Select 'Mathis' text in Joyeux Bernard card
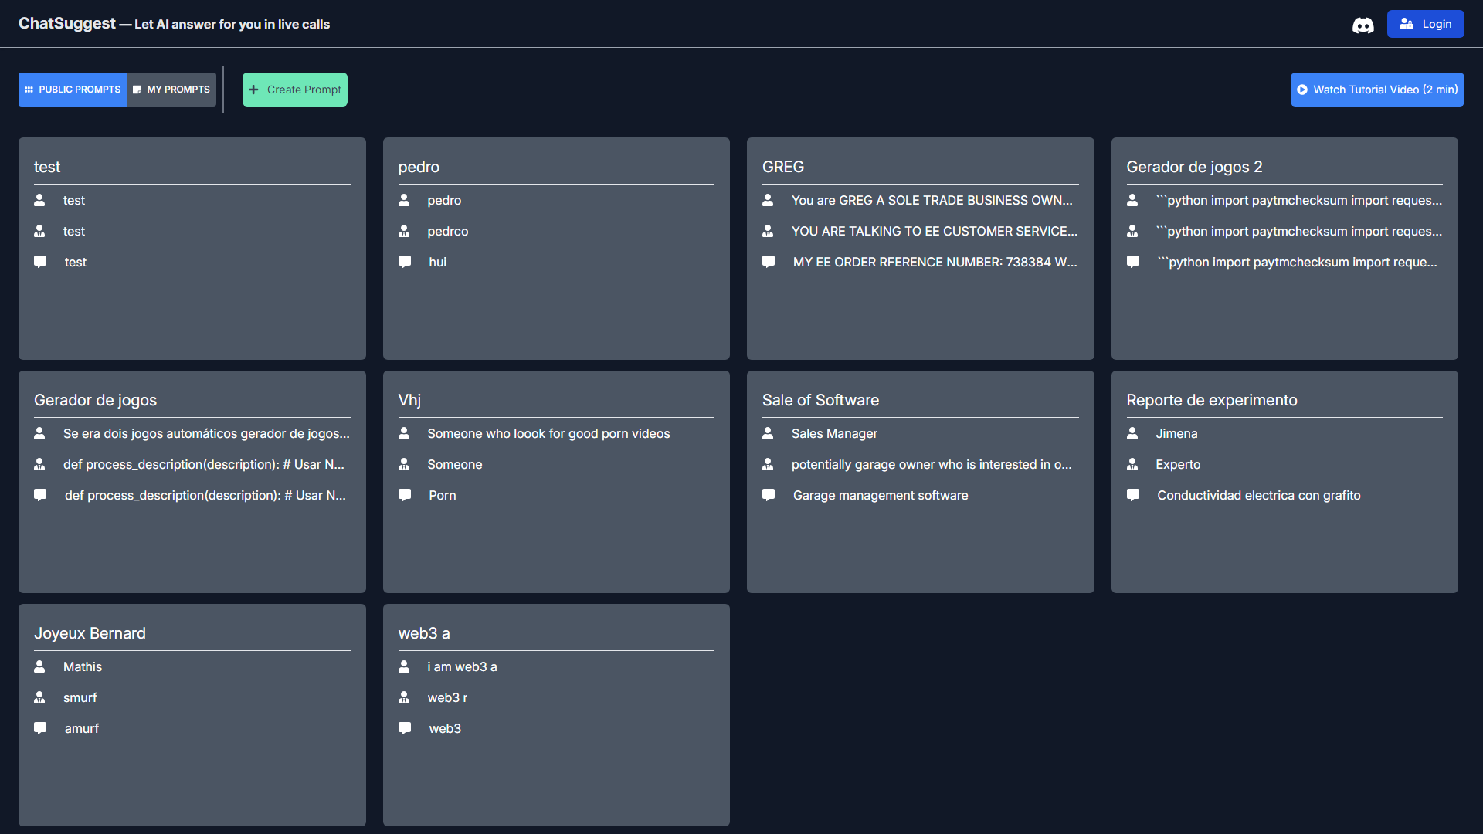This screenshot has width=1483, height=834. 83,666
